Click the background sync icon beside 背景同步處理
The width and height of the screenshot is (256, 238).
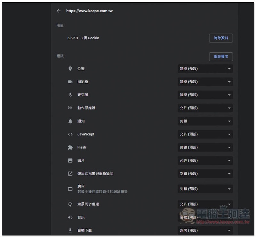(x=70, y=204)
